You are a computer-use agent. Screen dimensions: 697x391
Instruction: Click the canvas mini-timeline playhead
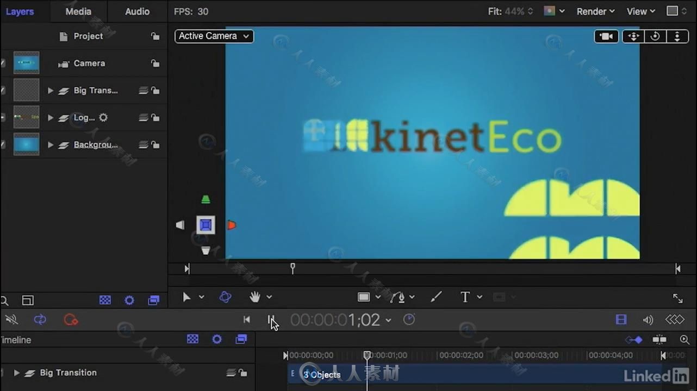click(x=293, y=268)
